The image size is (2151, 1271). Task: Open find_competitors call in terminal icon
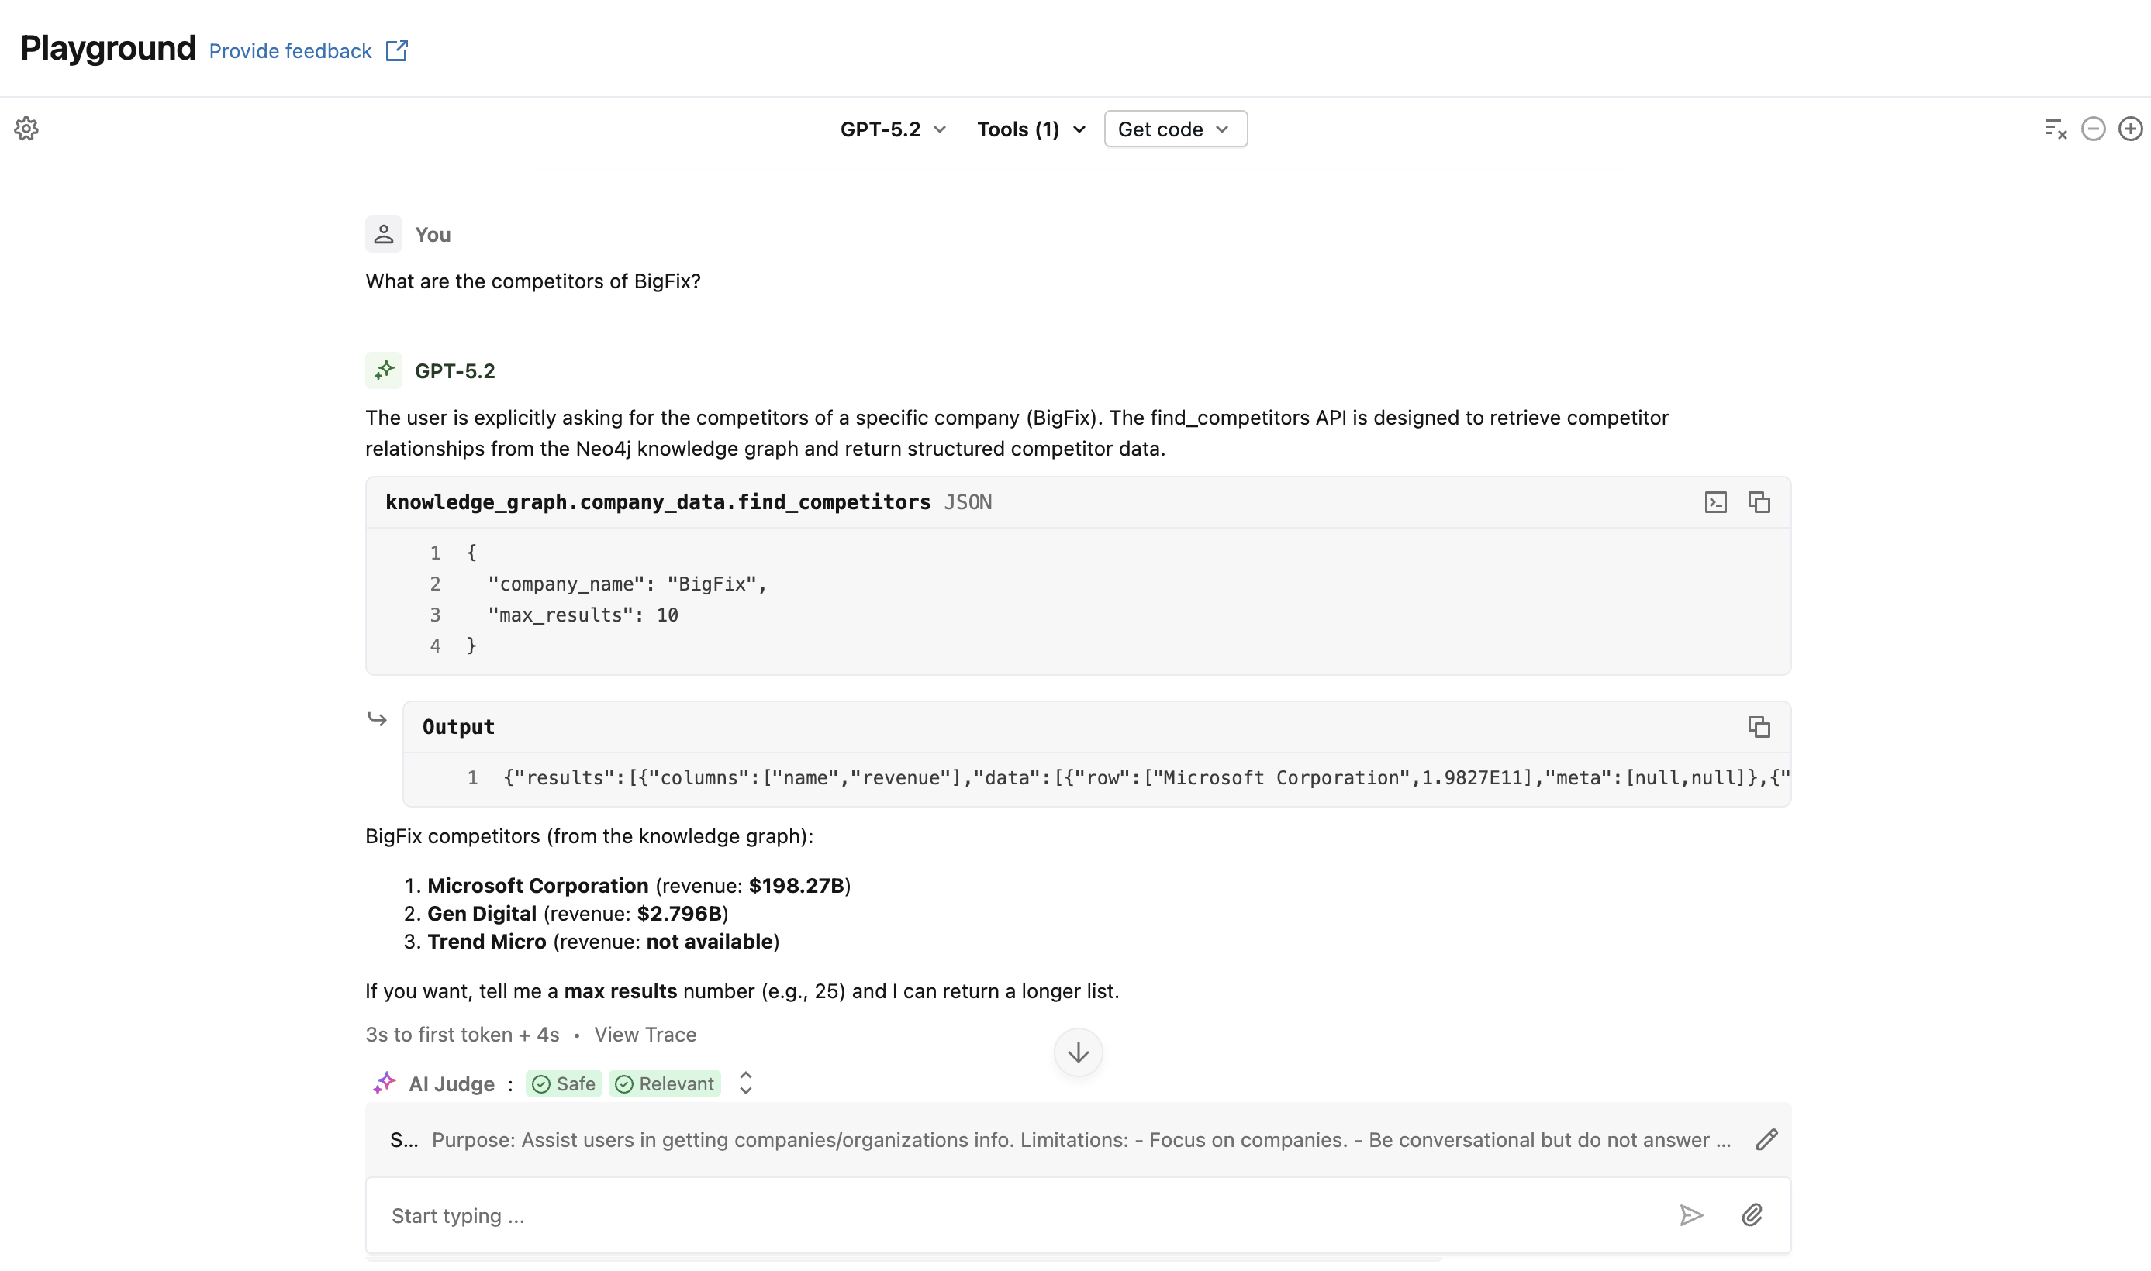click(x=1714, y=502)
